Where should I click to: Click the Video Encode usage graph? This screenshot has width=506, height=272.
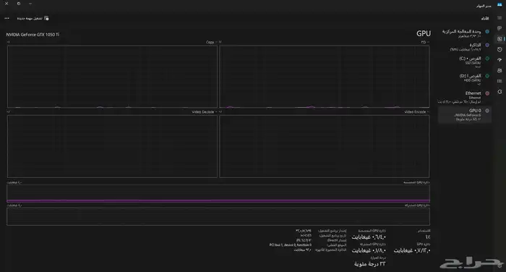pyautogui.click(x=325, y=146)
